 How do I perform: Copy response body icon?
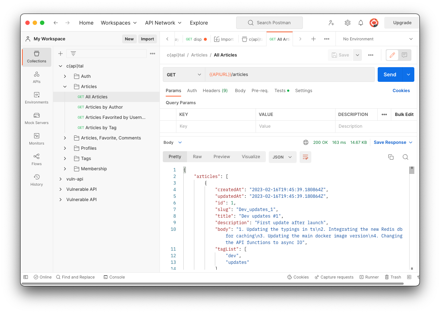pos(391,157)
